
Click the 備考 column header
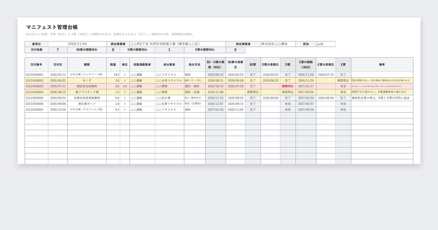pyautogui.click(x=382, y=65)
